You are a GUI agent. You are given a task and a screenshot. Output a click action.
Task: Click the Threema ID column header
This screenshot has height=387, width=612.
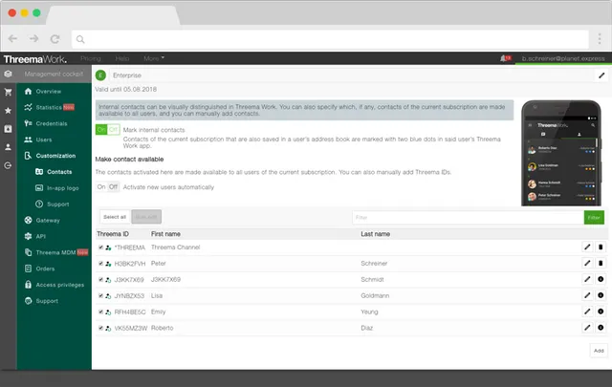[113, 234]
